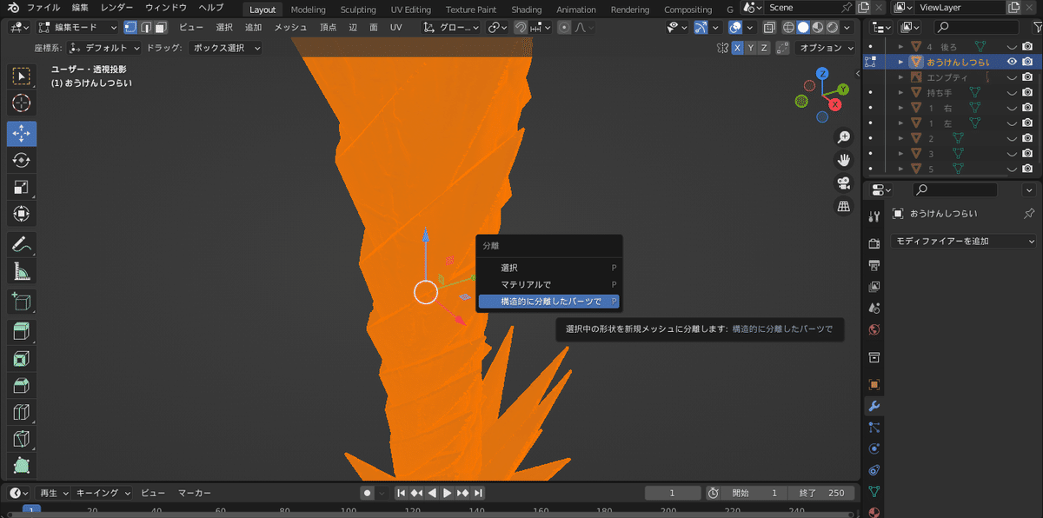
Task: Open the Render properties tab
Action: coord(874,243)
